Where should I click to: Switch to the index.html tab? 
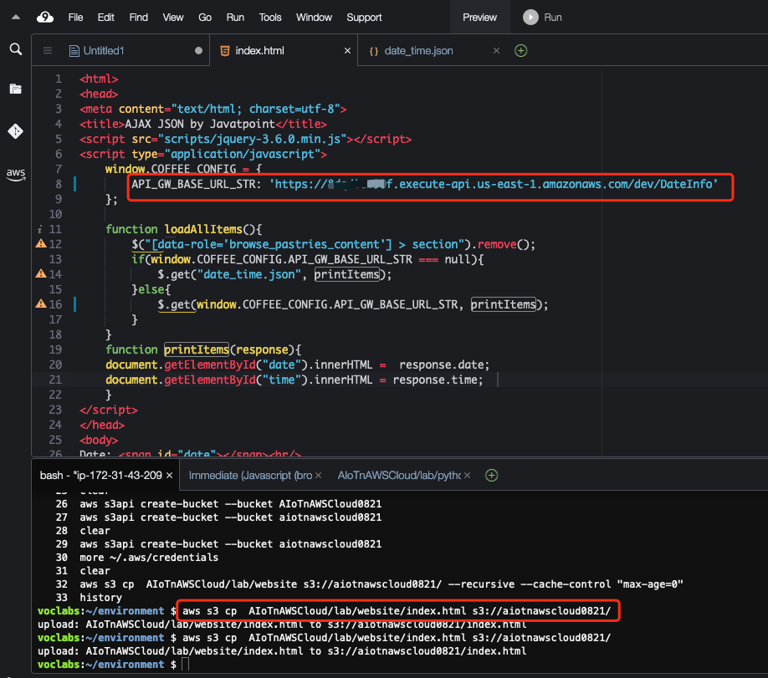pyautogui.click(x=259, y=50)
